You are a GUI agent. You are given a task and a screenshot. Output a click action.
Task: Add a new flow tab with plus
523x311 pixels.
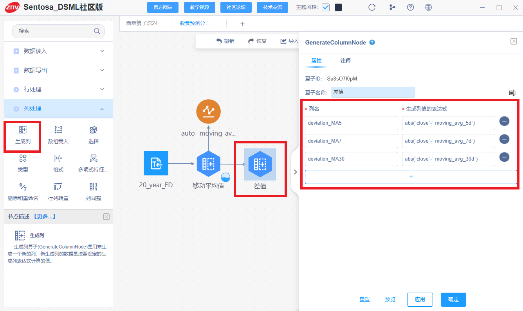click(x=242, y=24)
